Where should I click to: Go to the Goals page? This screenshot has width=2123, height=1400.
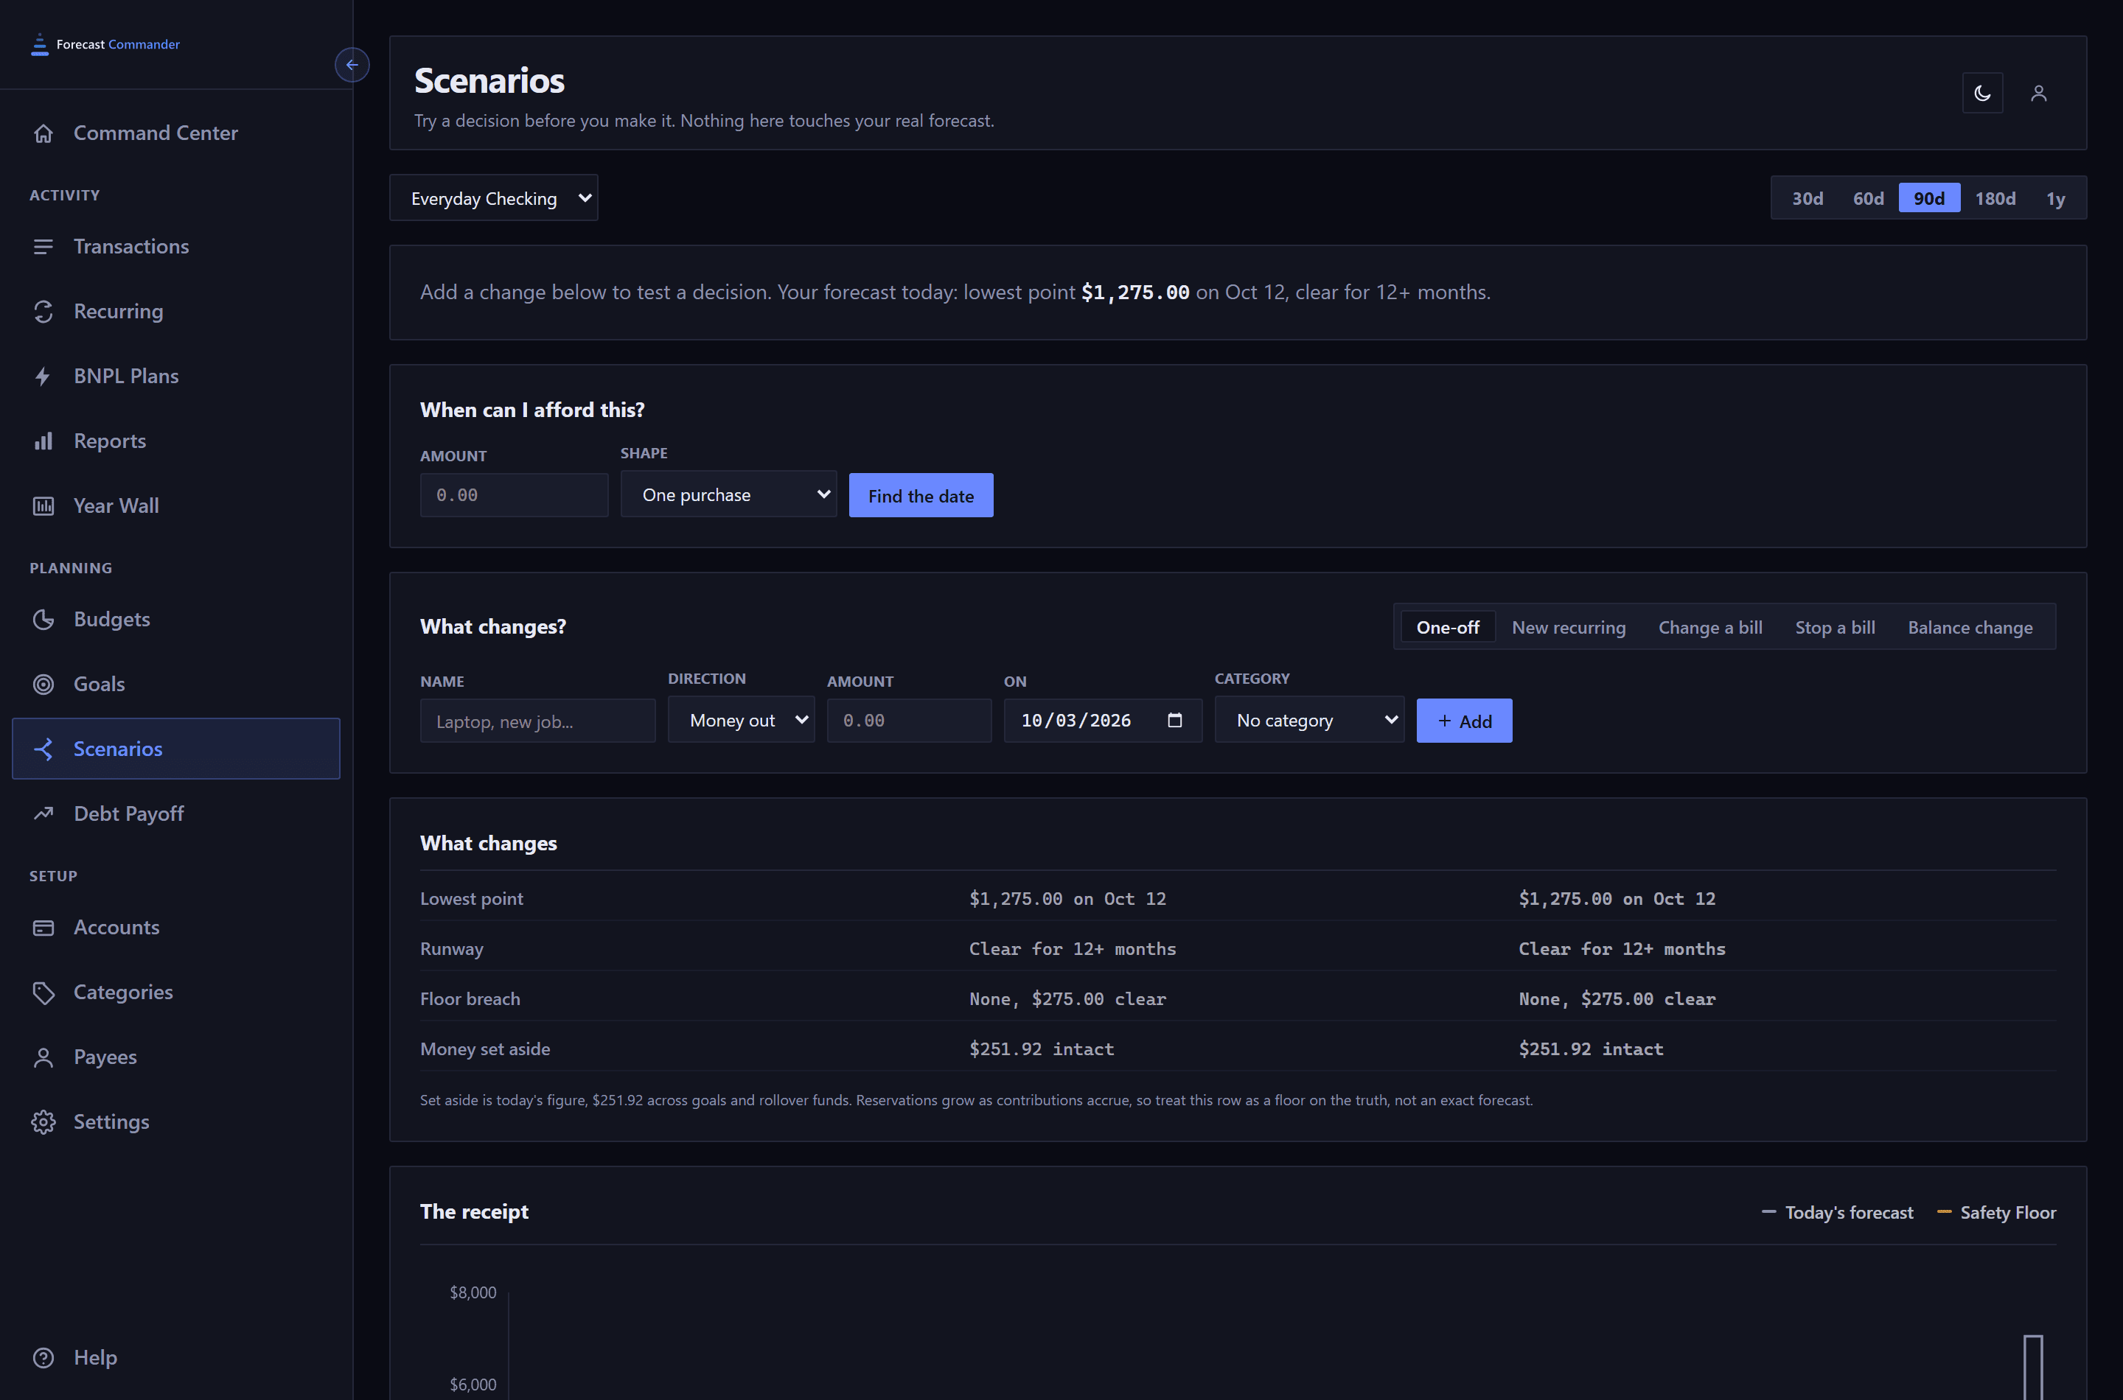point(176,684)
